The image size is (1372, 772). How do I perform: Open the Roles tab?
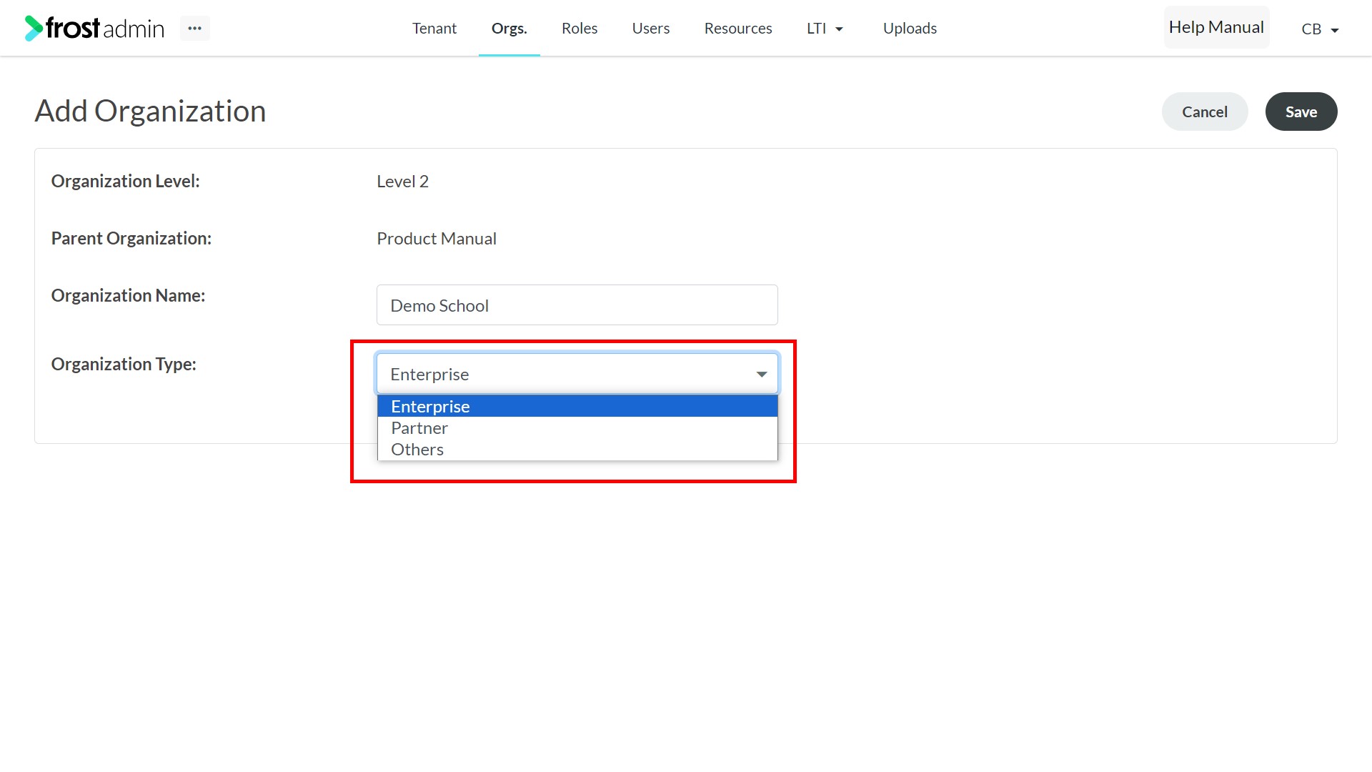(x=579, y=28)
